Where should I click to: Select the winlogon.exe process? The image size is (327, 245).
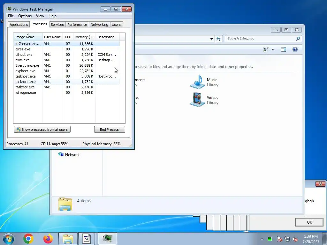click(x=66, y=93)
